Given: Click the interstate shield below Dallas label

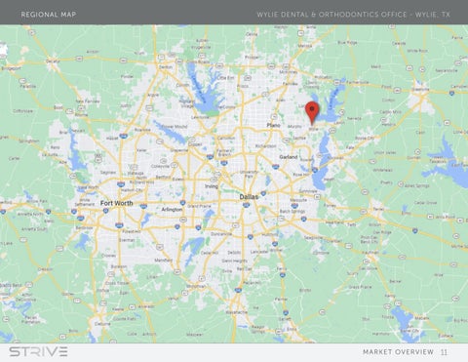Looking at the screenshot, I should coord(247,205).
